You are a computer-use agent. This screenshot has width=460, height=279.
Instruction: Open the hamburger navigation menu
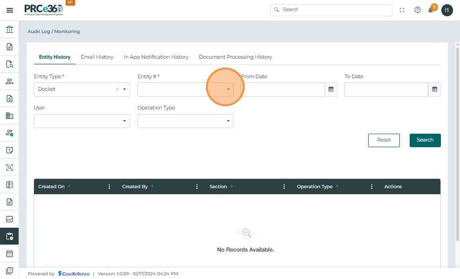coord(9,10)
